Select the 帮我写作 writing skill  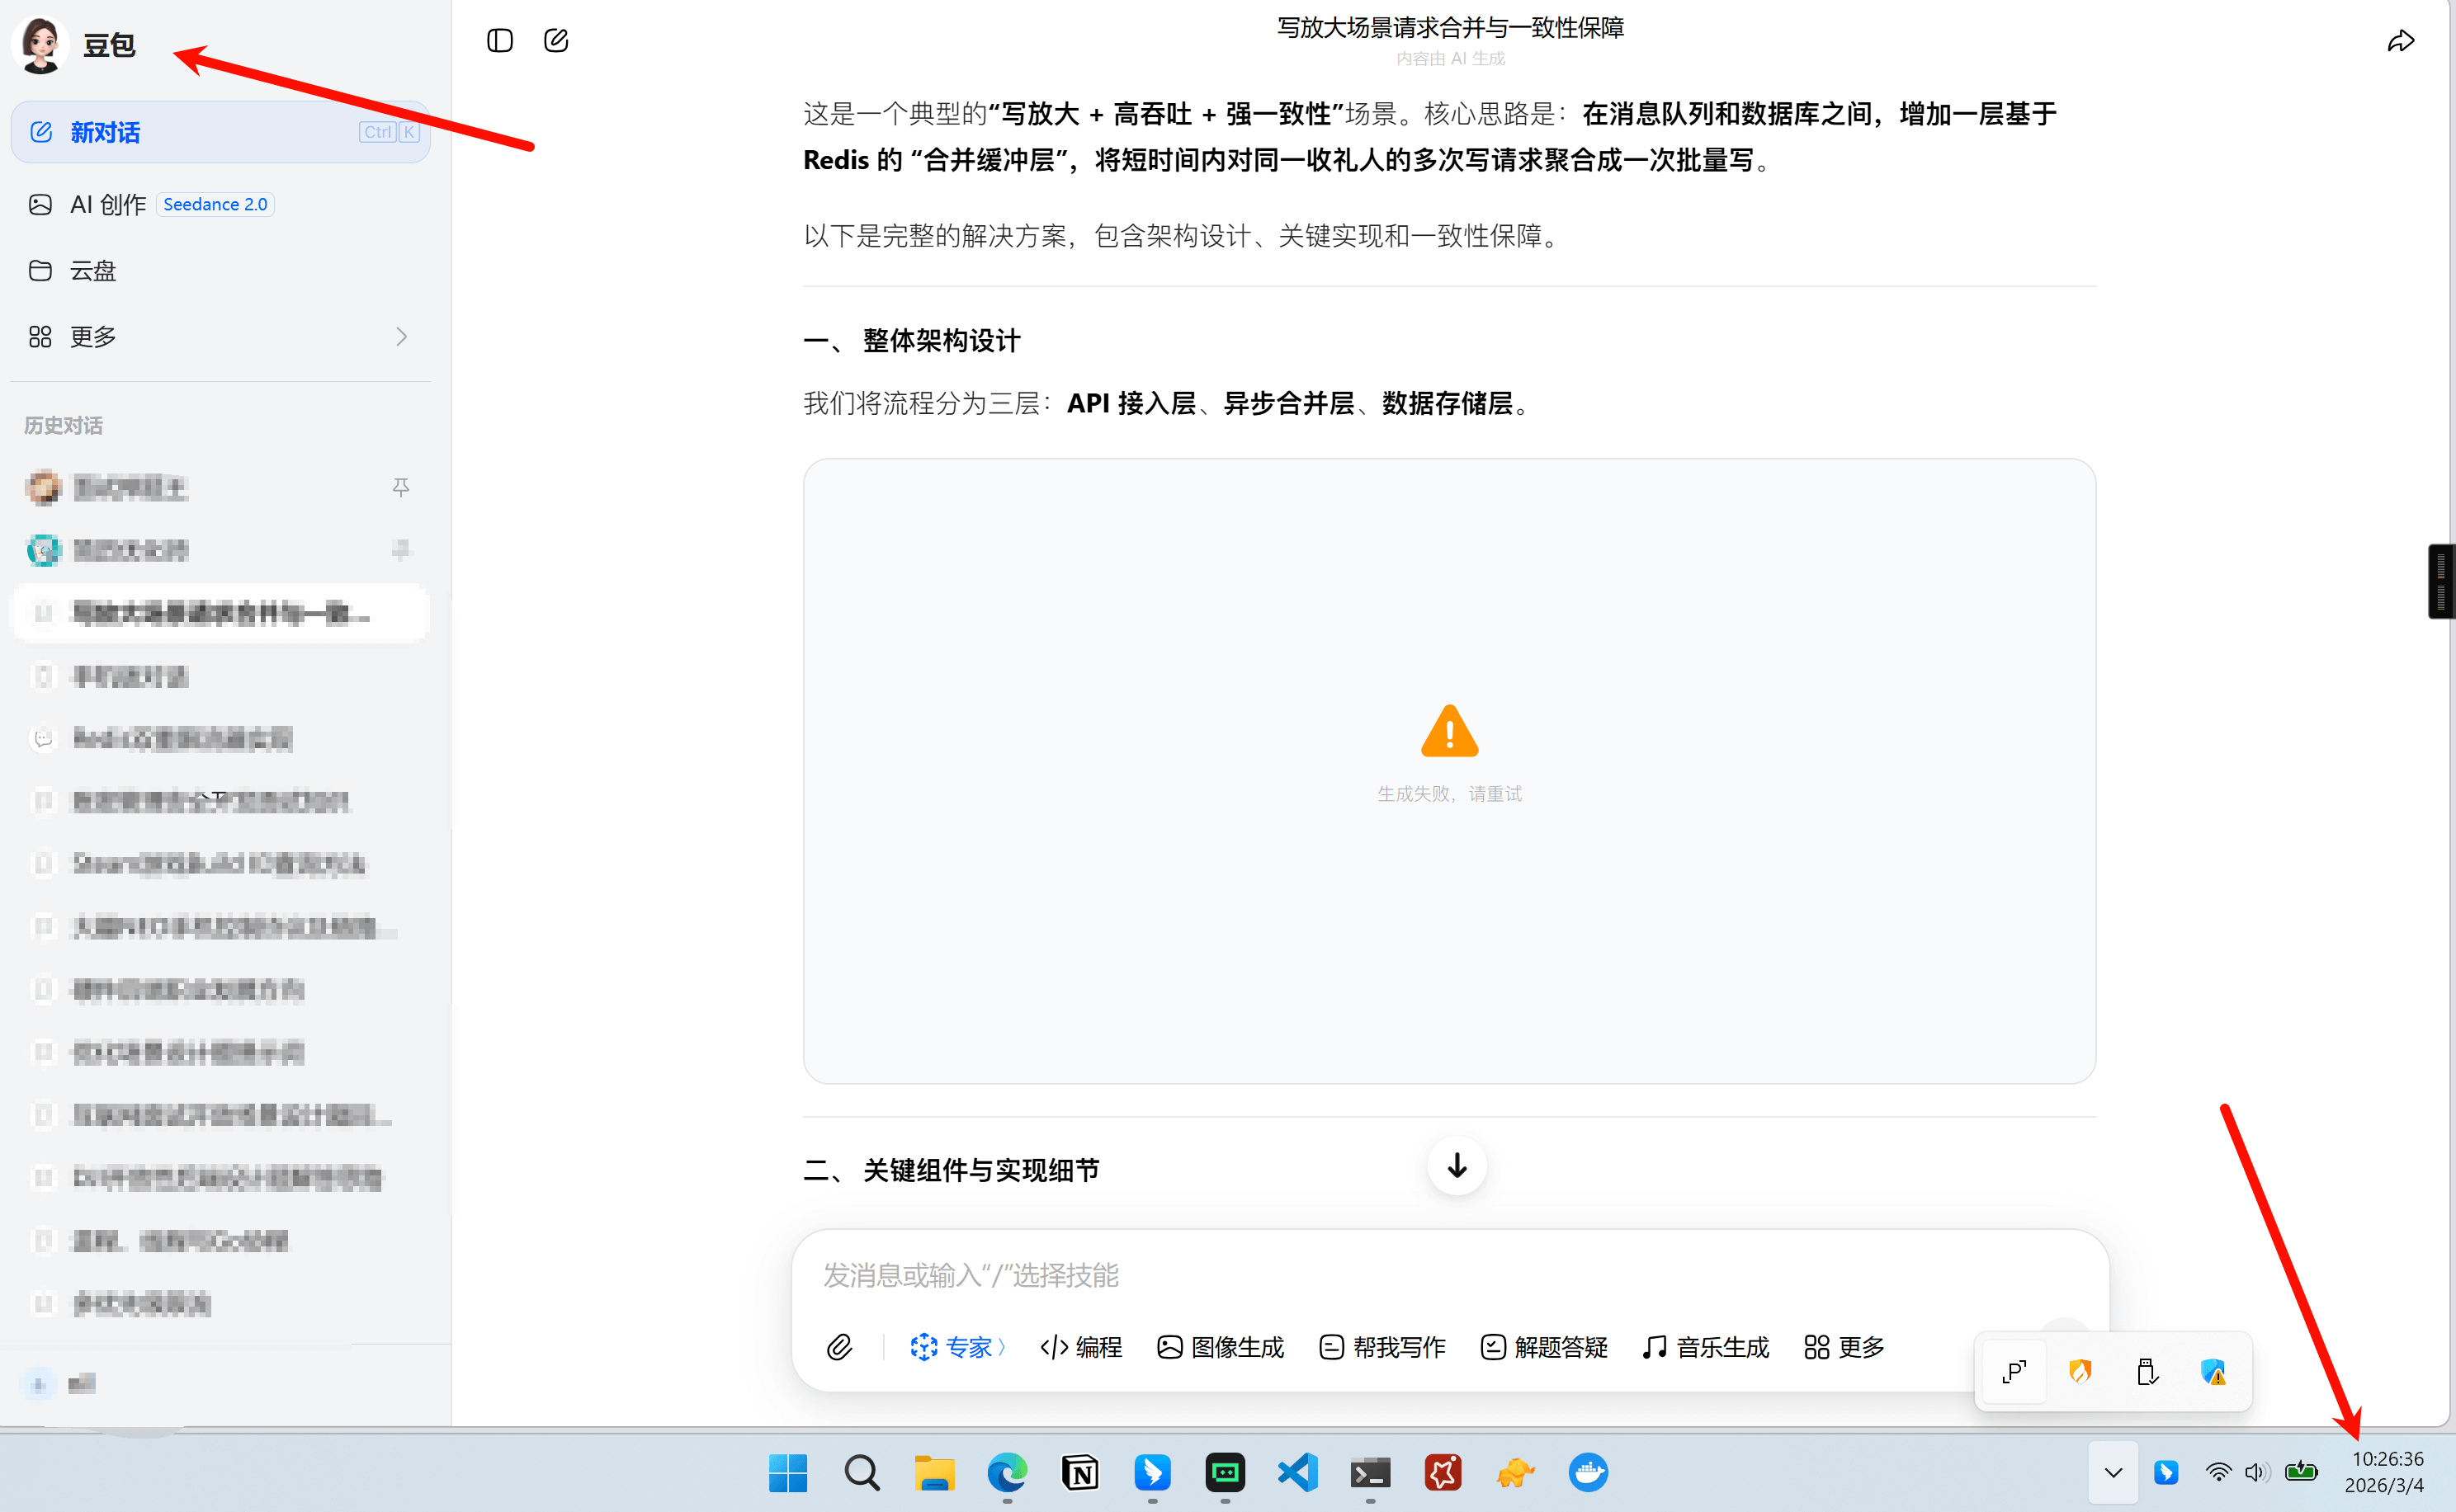(x=1381, y=1347)
